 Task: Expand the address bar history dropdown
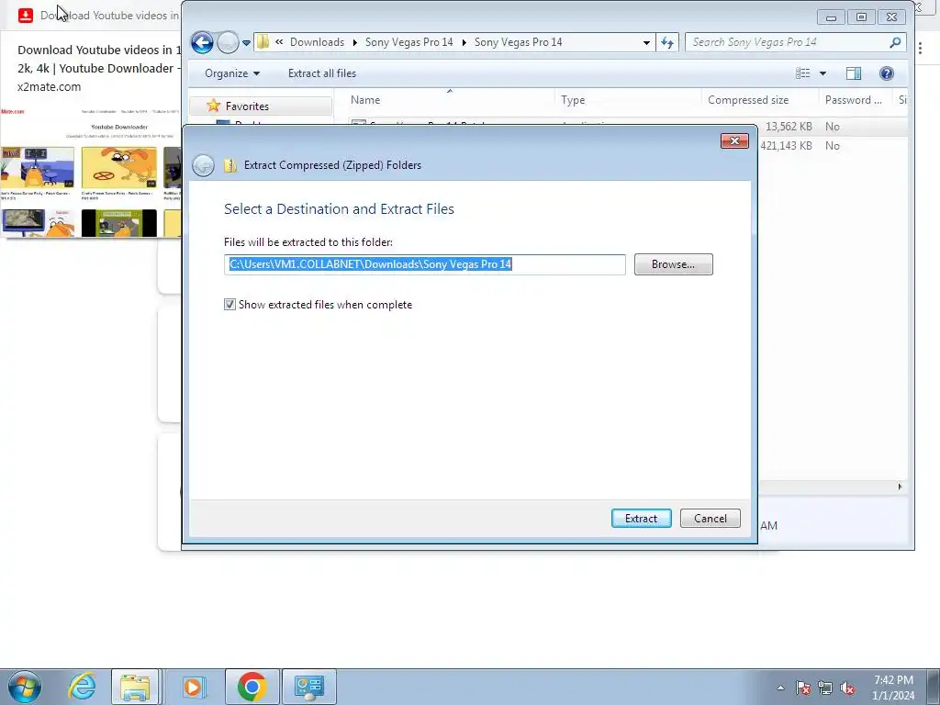[646, 42]
